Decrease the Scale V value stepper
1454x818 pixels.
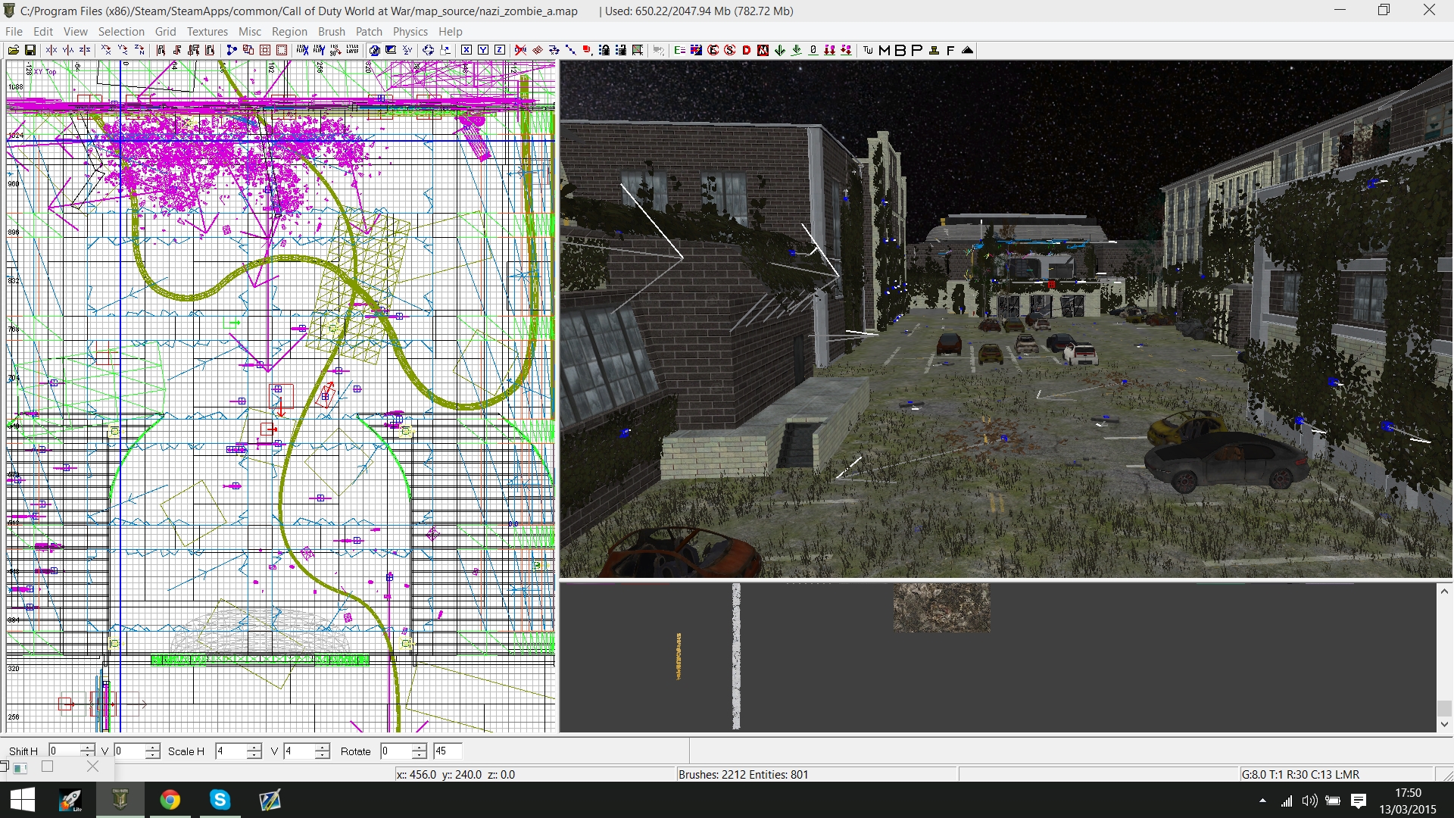click(323, 755)
